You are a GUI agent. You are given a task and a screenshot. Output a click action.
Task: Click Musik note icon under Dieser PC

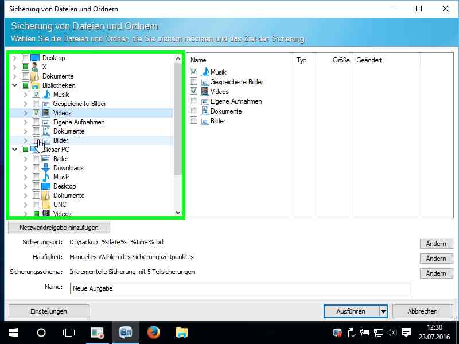tap(46, 177)
